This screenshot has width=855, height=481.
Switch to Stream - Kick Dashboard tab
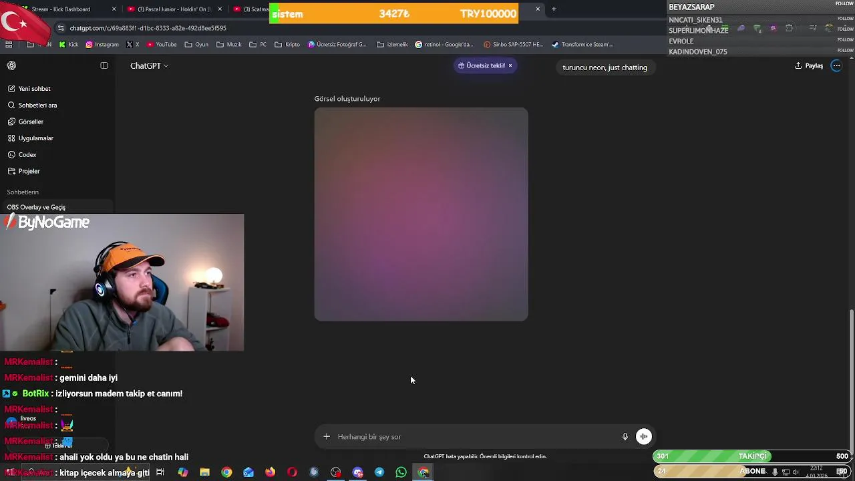pos(67,9)
